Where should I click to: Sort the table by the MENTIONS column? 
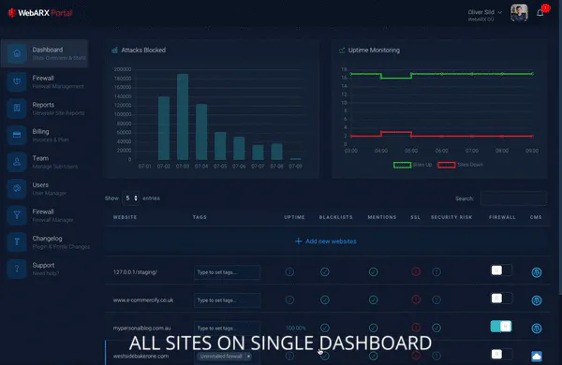click(382, 217)
